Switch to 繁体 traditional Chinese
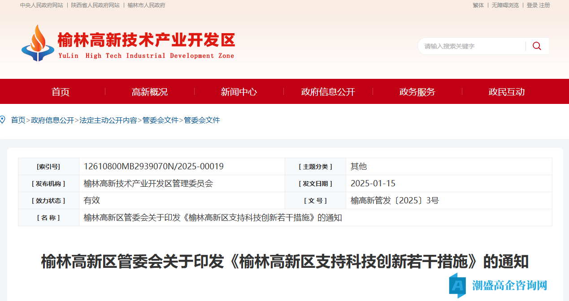This screenshot has height=301, width=569. pos(478,5)
